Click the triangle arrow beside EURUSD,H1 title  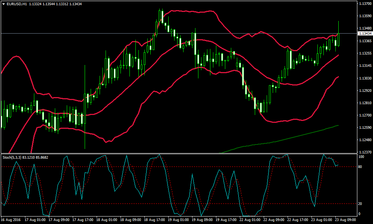[x=4, y=4]
